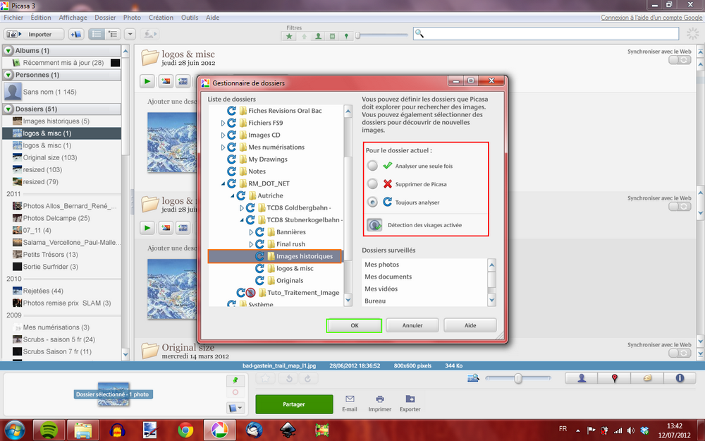
Task: Click create new album icon
Action: [76, 34]
